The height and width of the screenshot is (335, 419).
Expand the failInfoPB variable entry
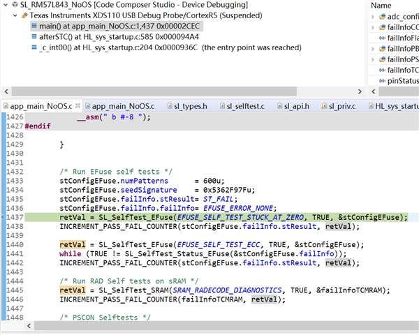(x=373, y=49)
